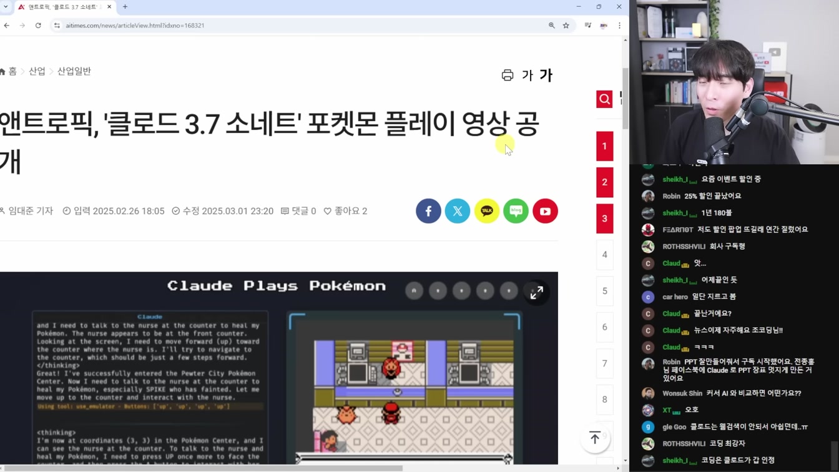Screen dimensions: 839x472
Task: Share article on X
Action: 458,211
